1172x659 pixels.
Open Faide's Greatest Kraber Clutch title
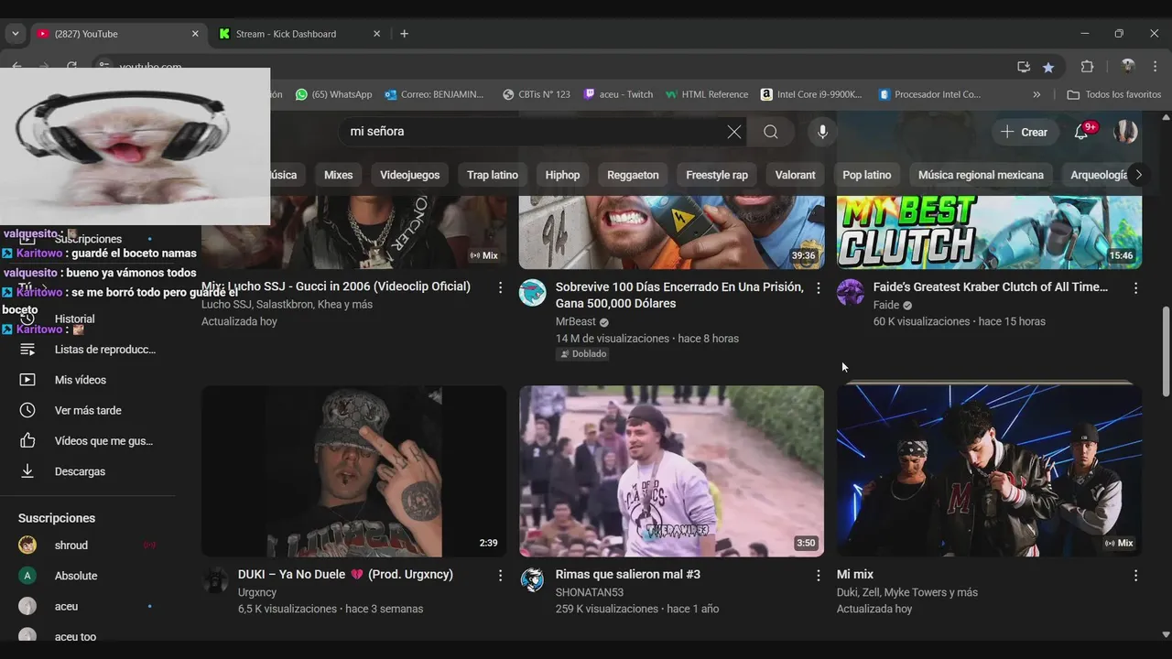pyautogui.click(x=991, y=287)
